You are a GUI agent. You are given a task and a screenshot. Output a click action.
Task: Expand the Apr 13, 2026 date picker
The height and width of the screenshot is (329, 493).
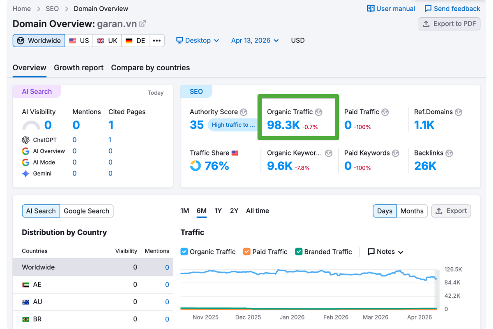pyautogui.click(x=255, y=40)
